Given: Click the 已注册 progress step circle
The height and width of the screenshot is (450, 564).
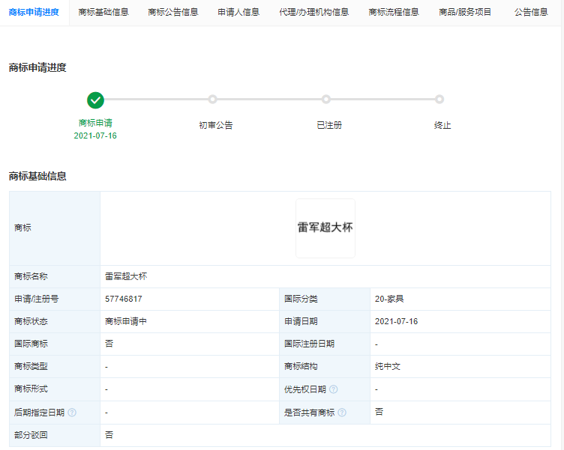Looking at the screenshot, I should pyautogui.click(x=326, y=100).
